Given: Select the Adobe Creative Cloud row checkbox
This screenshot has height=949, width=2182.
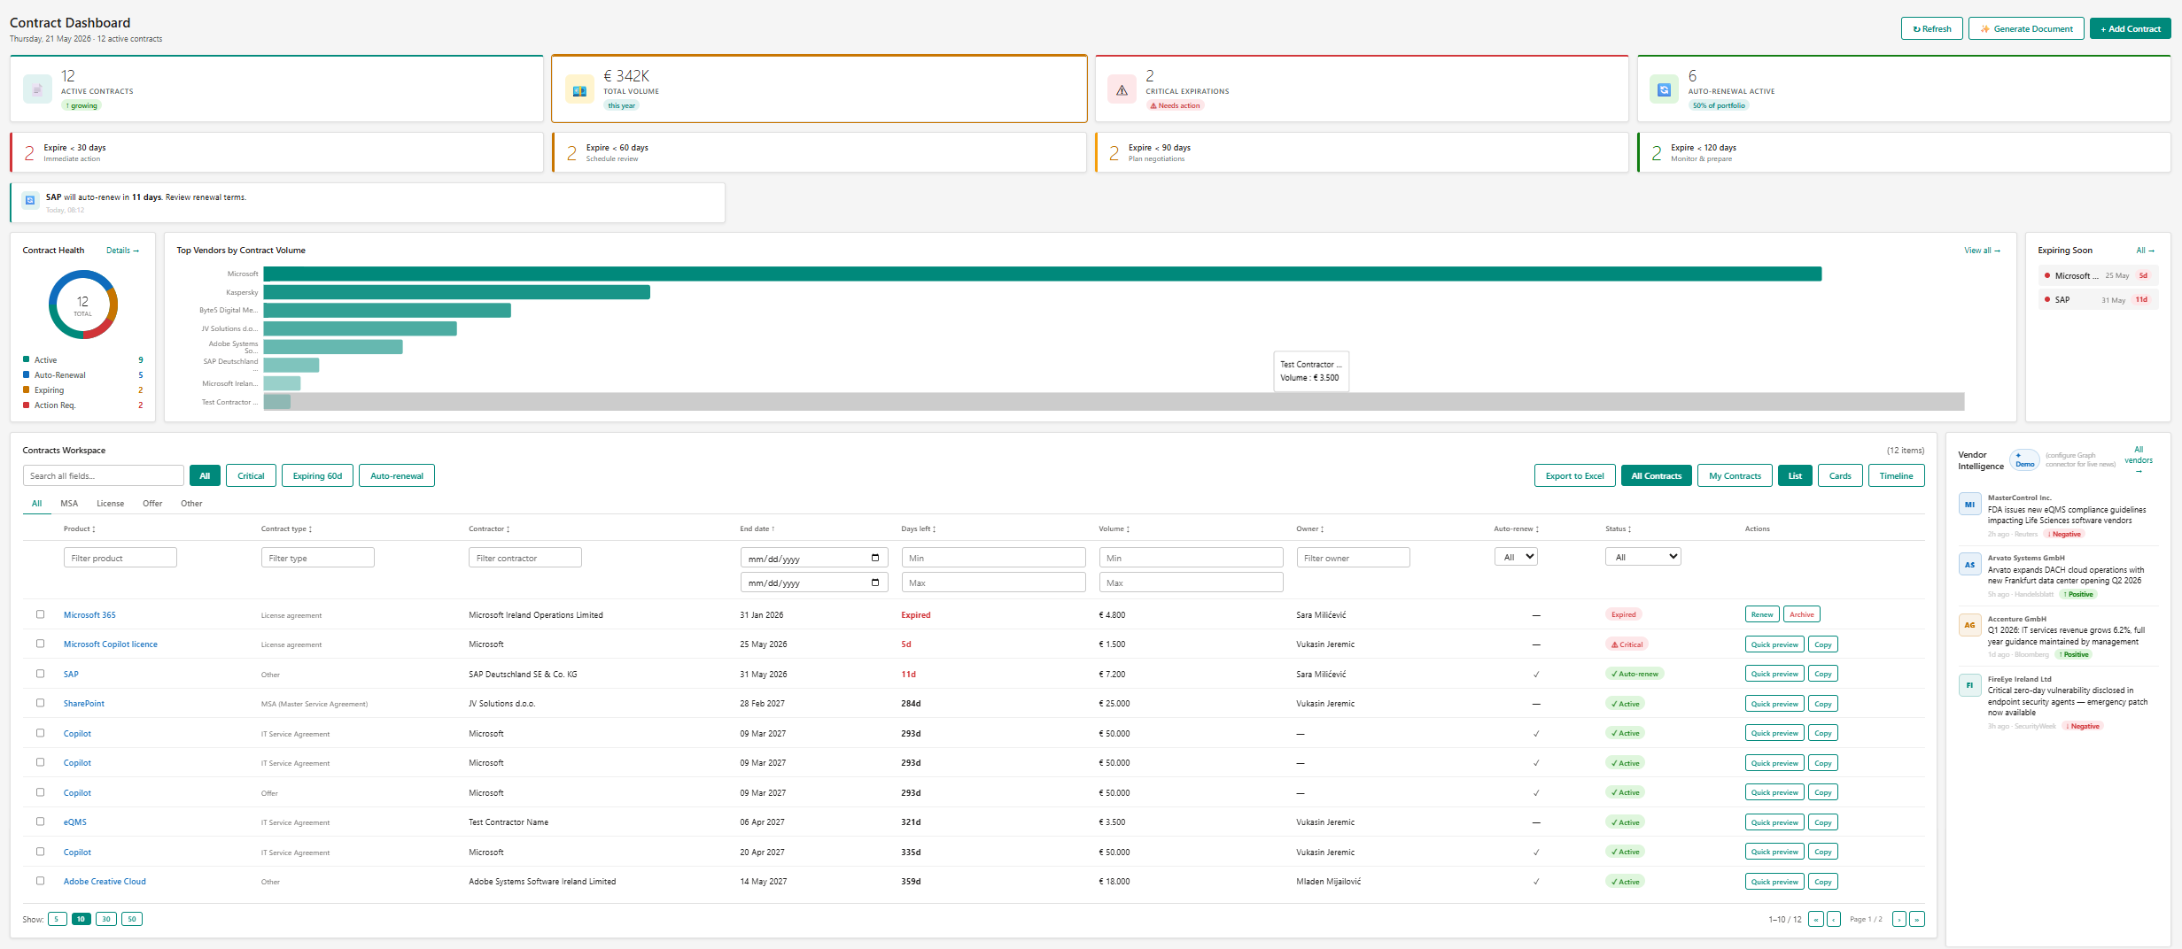Looking at the screenshot, I should (x=40, y=881).
